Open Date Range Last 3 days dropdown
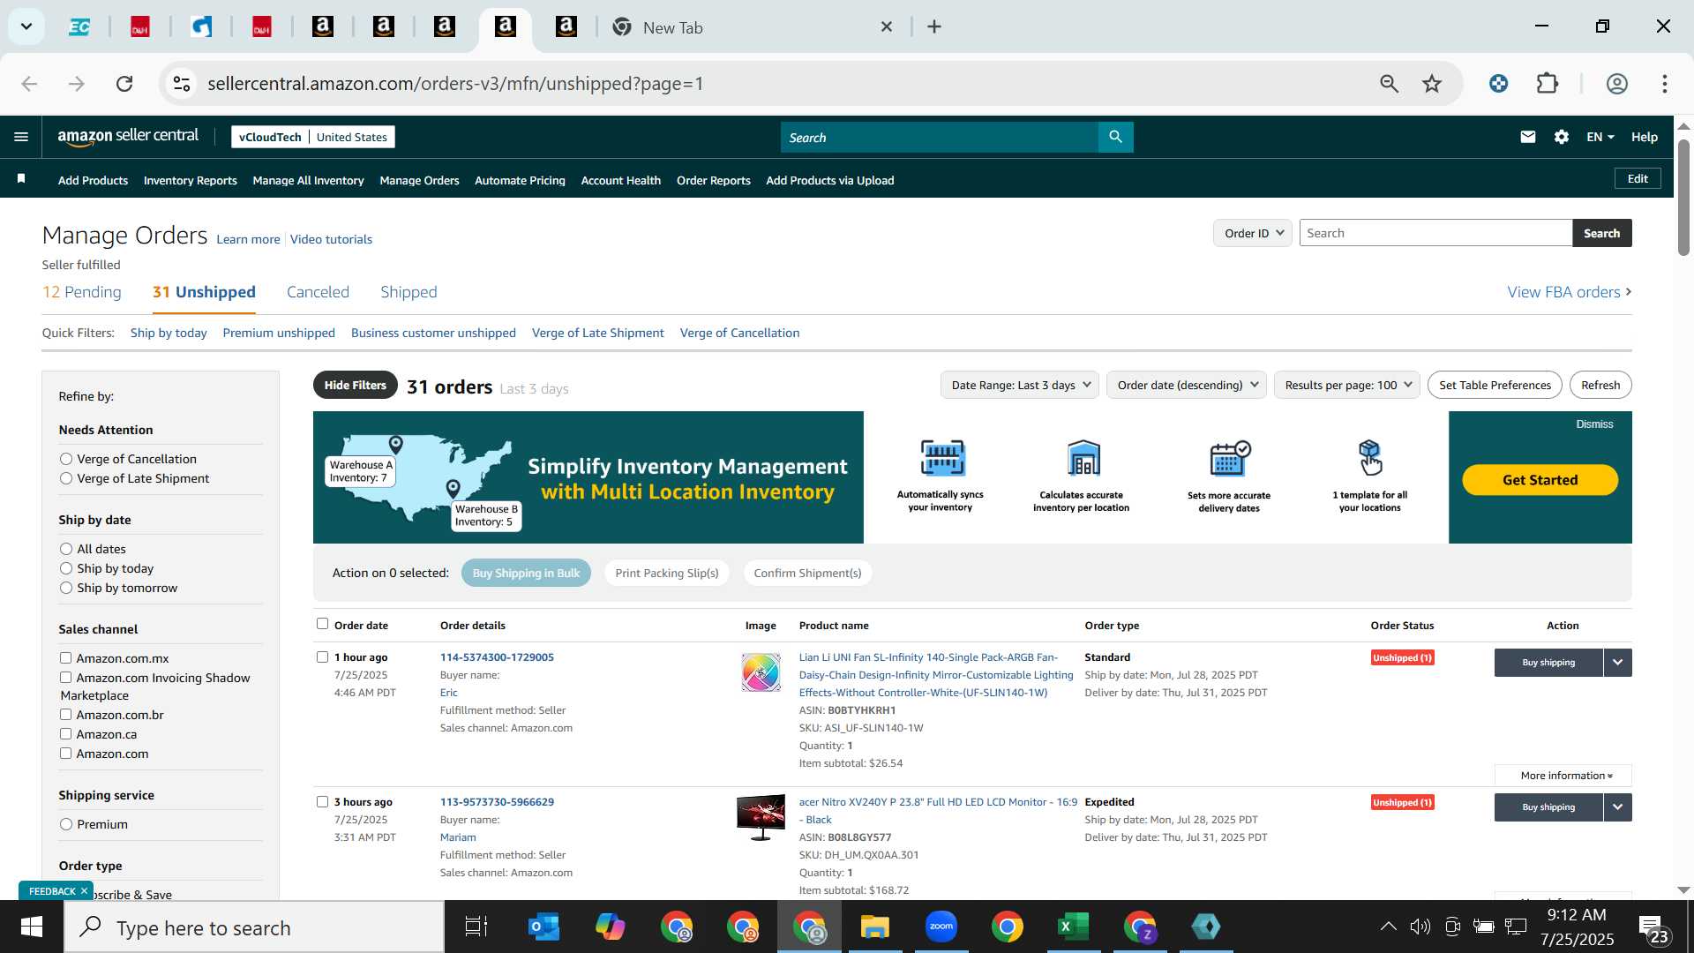 click(x=1020, y=385)
